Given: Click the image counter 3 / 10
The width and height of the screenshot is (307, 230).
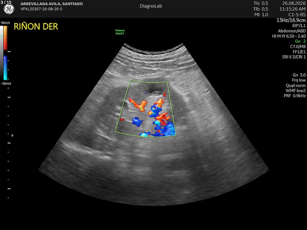Looking at the screenshot, I should click(x=6, y=2).
